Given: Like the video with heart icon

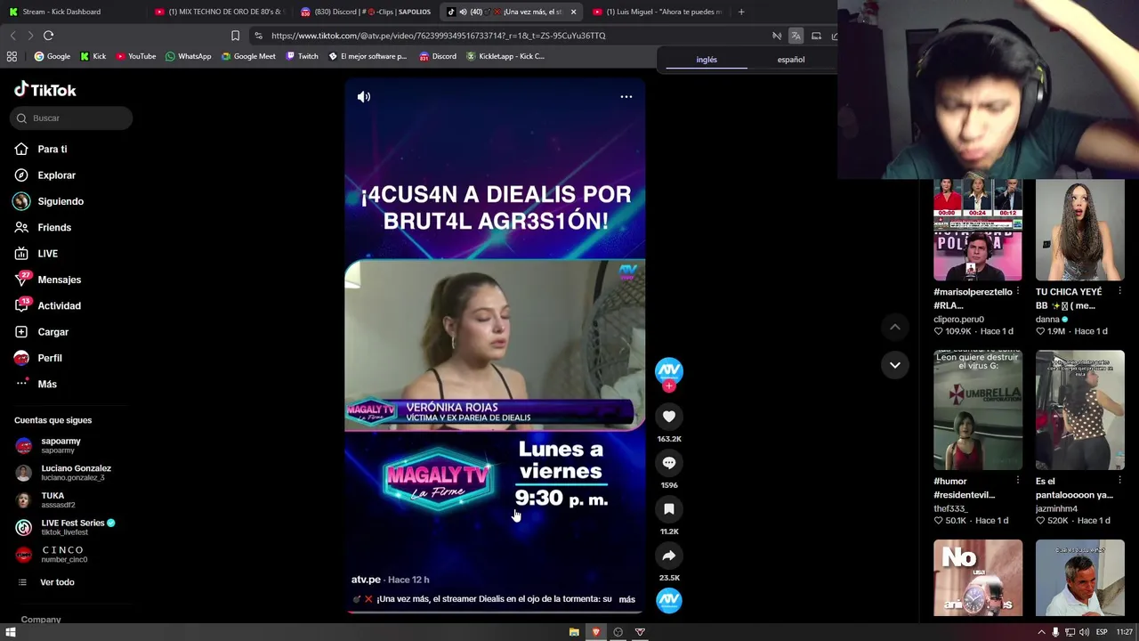Looking at the screenshot, I should [669, 417].
